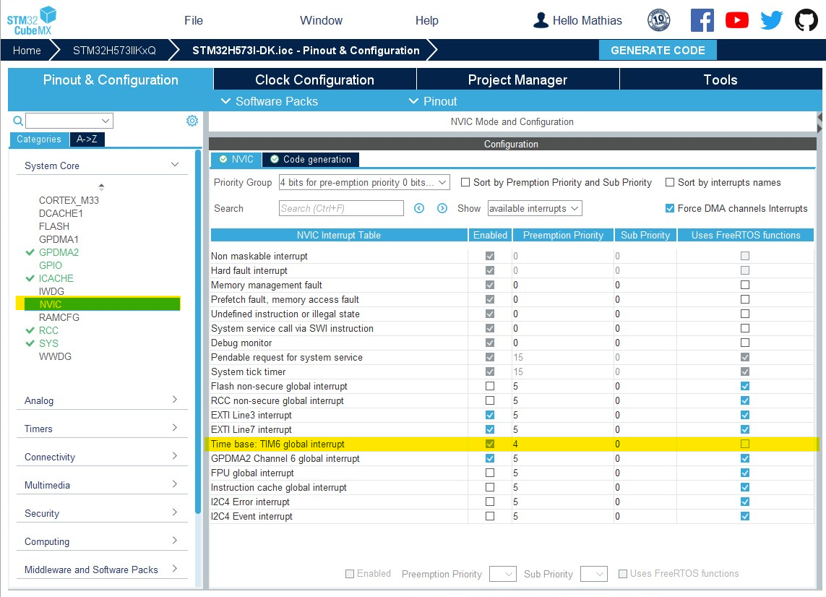
Task: Open the Show available interrupts dropdown
Action: (535, 209)
